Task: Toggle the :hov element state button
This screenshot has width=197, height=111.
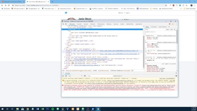Action: 167,30
